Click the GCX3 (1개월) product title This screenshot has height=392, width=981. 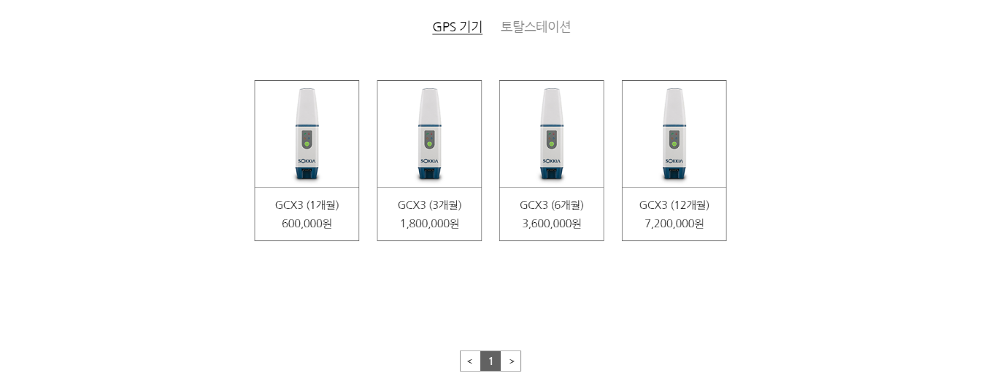point(307,205)
